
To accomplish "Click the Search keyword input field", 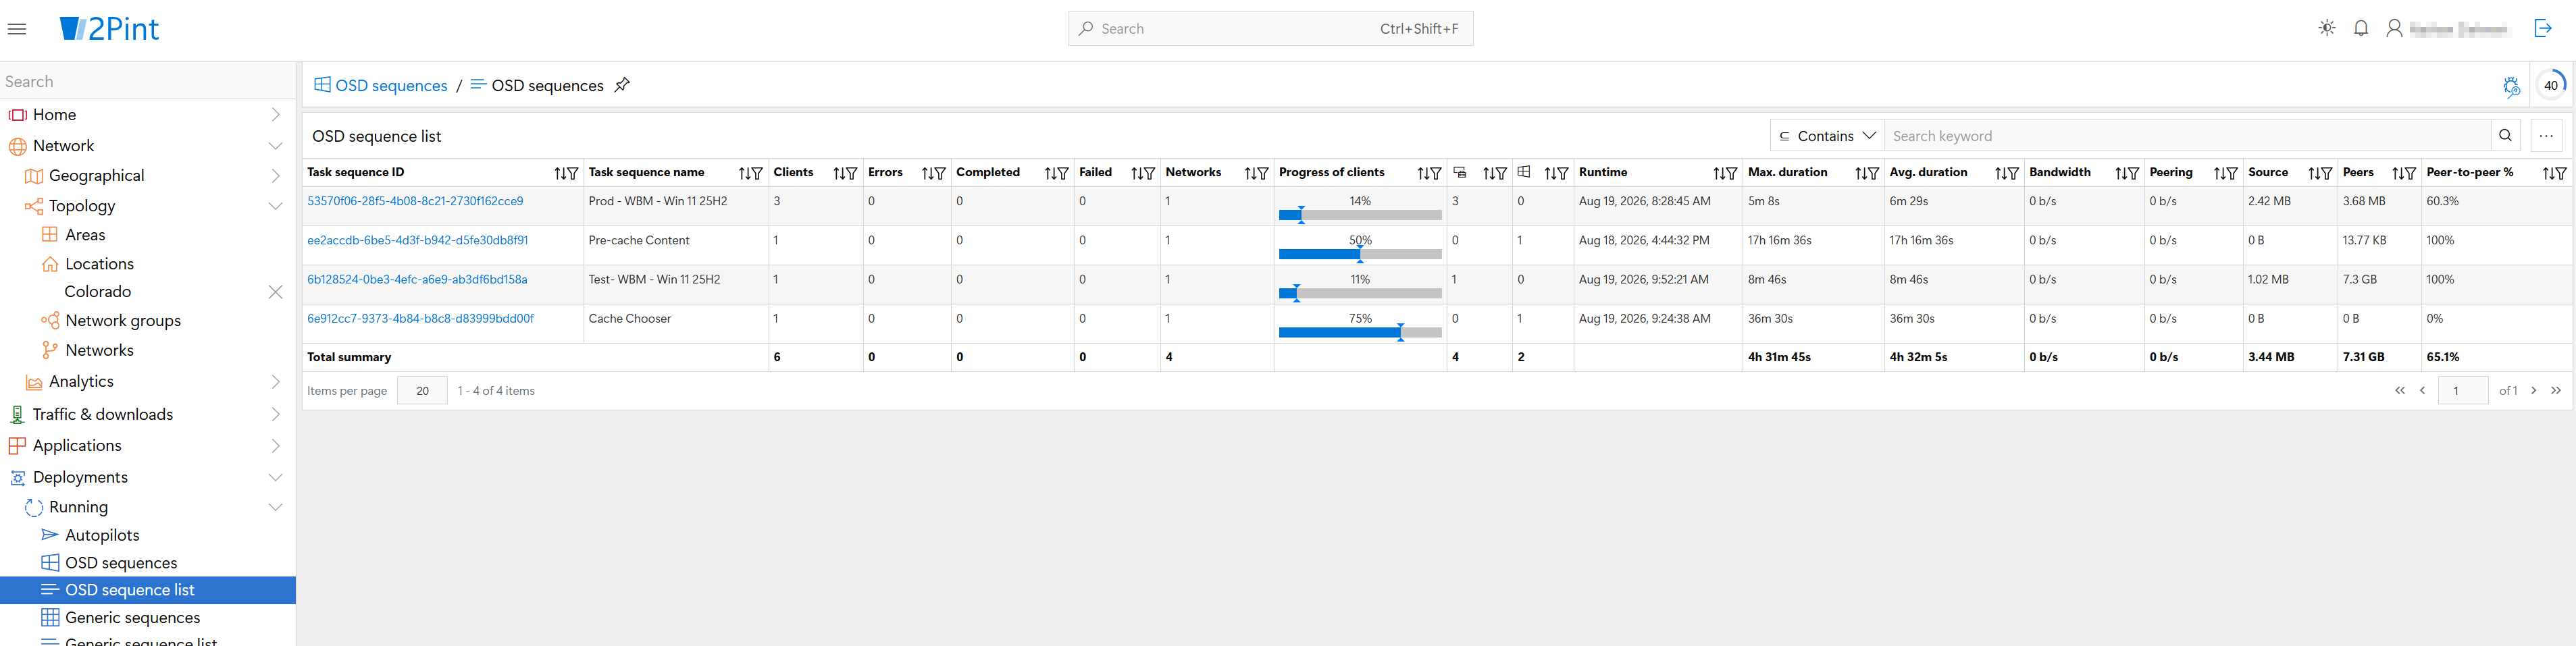I will (2186, 136).
